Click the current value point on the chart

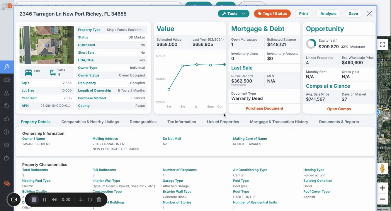[x=225, y=64]
